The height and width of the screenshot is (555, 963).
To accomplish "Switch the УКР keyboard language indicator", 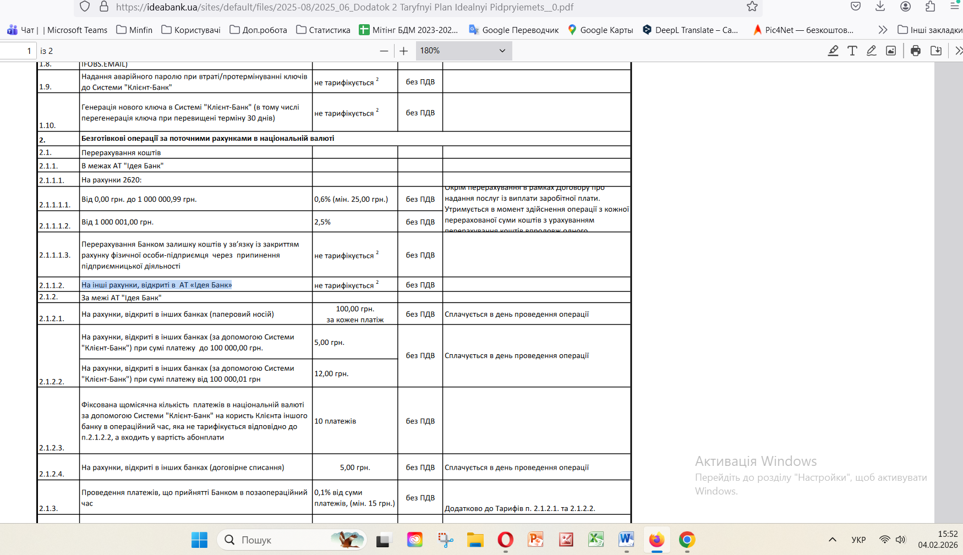I will click(858, 540).
